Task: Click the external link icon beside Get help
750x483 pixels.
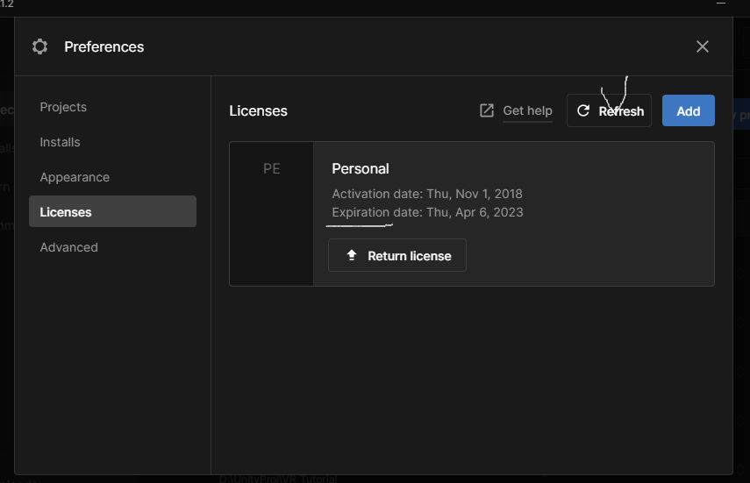Action: [487, 110]
